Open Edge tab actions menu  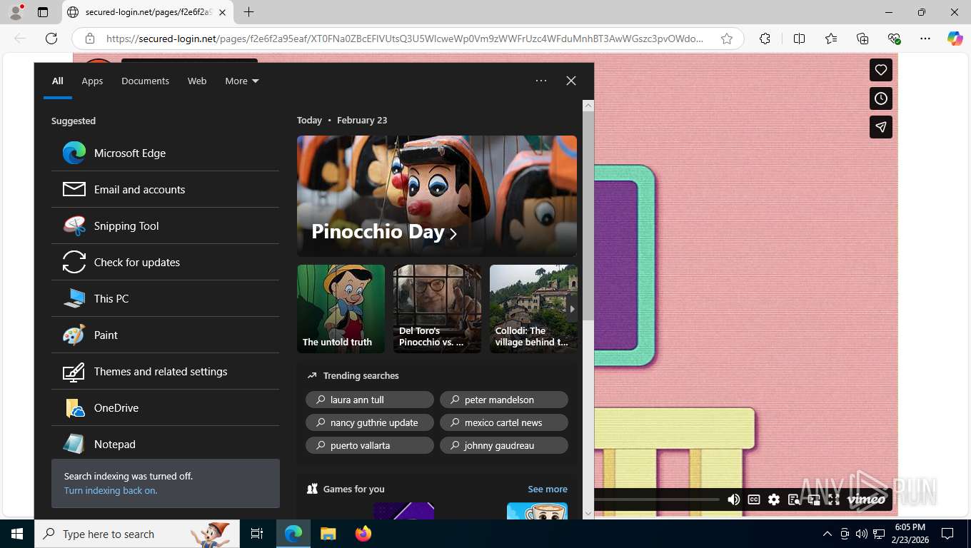coord(43,12)
